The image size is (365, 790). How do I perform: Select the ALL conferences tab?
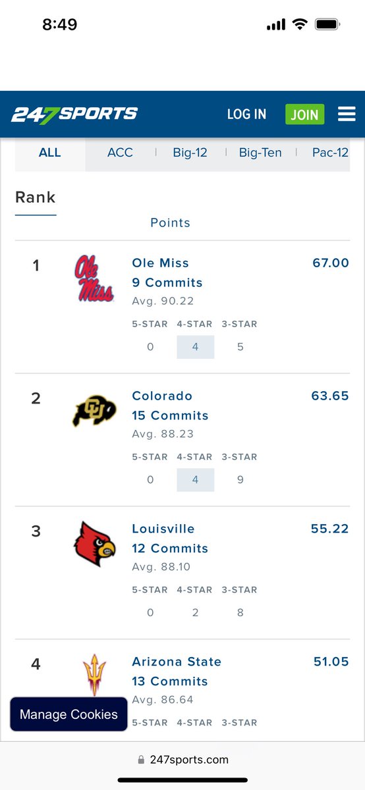[50, 153]
